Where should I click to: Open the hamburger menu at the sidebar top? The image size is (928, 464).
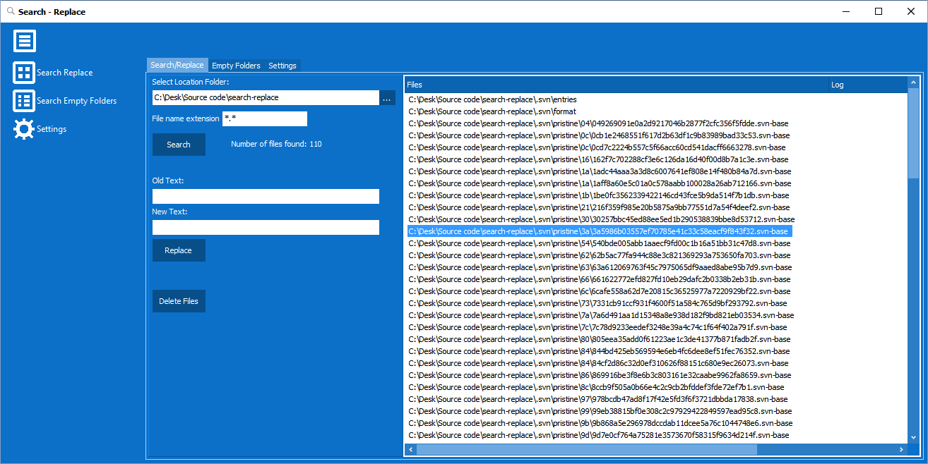click(24, 40)
